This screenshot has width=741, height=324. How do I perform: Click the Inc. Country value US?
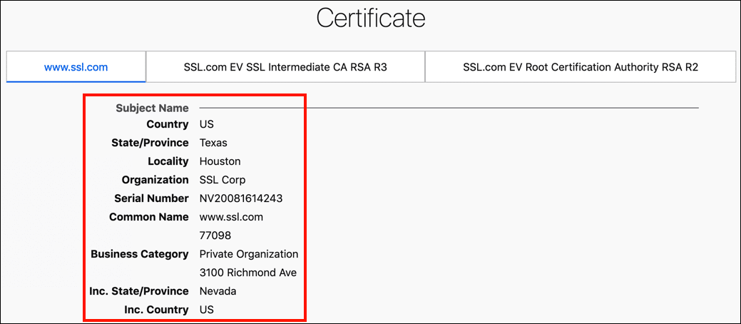point(207,310)
